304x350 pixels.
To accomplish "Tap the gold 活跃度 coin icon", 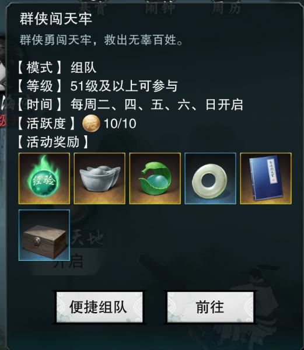I will 91,123.
